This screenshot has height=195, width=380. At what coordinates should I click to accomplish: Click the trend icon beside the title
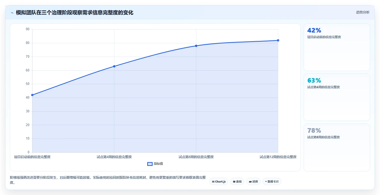(12, 13)
